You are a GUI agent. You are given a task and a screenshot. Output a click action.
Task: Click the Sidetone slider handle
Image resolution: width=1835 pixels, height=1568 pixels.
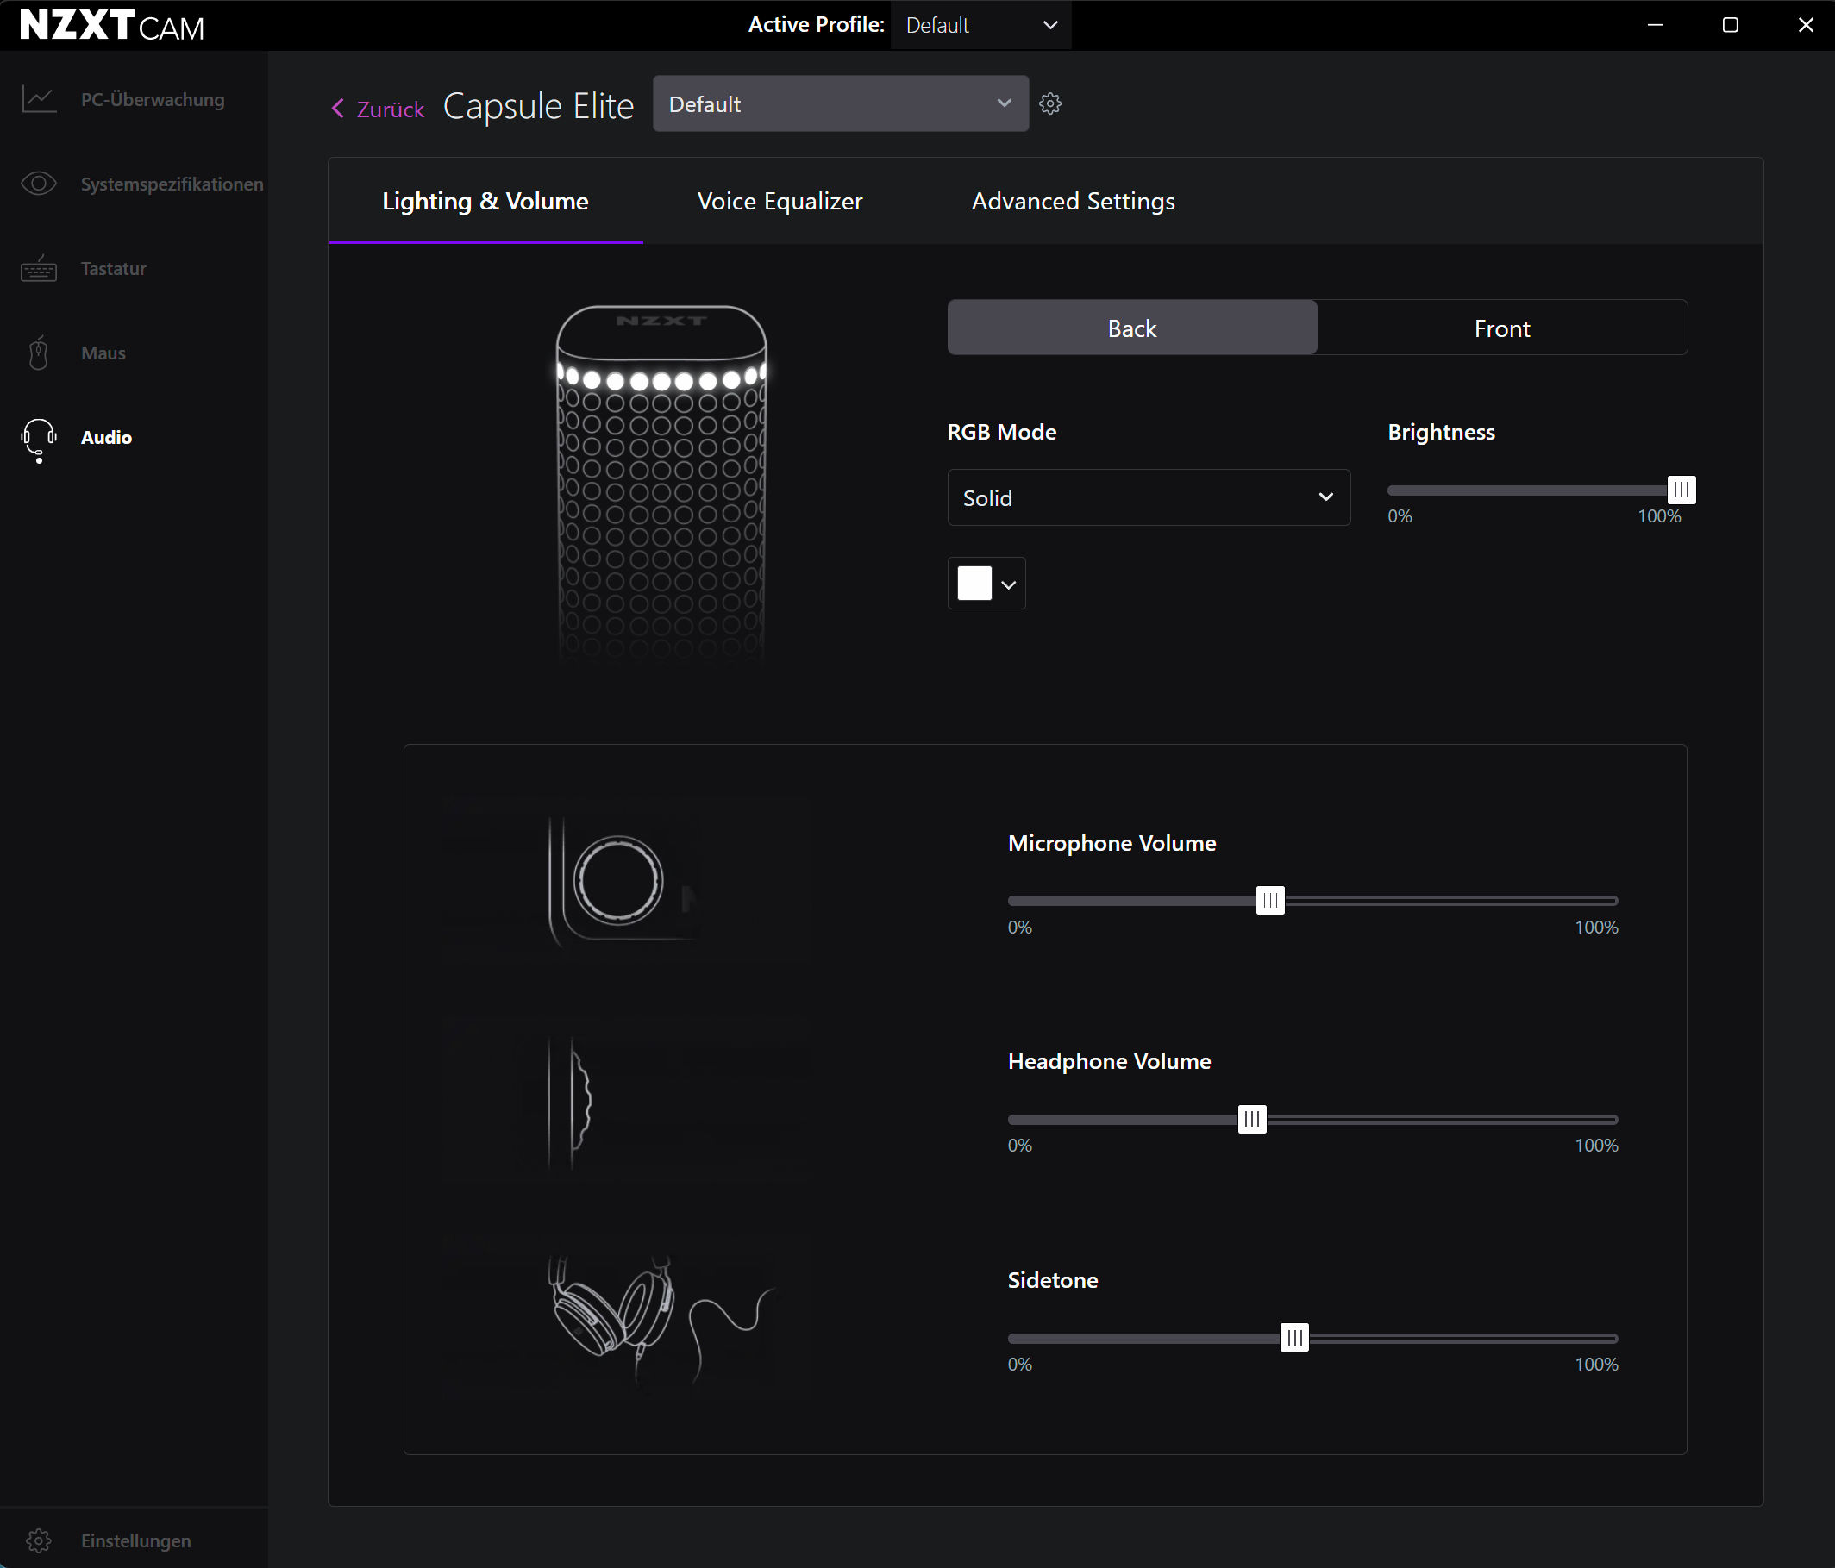(x=1293, y=1338)
